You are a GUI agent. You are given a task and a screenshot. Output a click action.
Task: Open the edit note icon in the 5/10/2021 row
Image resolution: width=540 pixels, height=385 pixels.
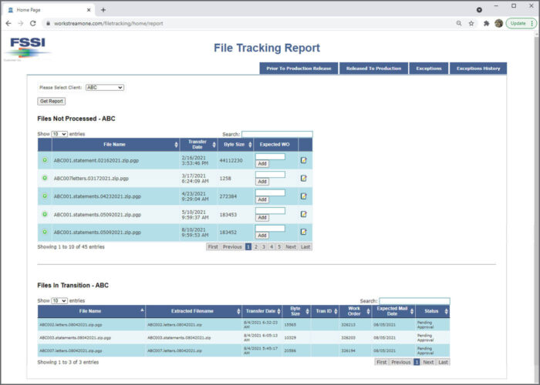point(303,214)
